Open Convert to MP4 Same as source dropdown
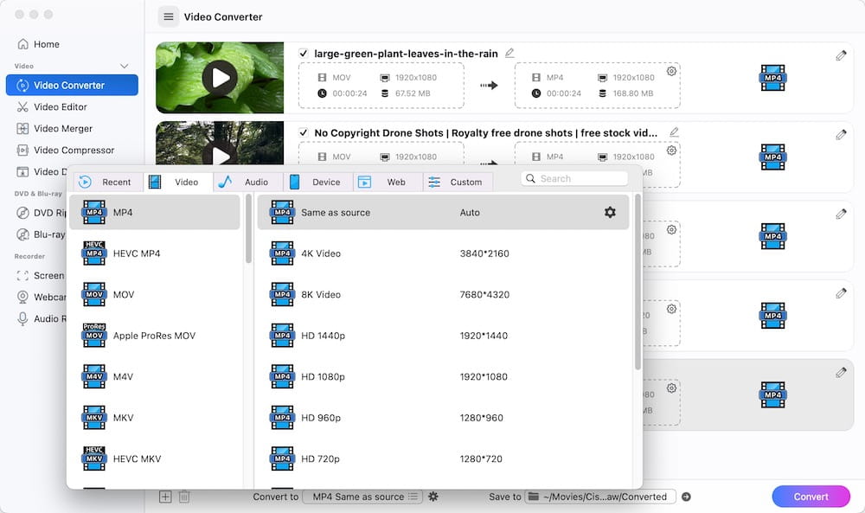This screenshot has height=513, width=865. 363,497
